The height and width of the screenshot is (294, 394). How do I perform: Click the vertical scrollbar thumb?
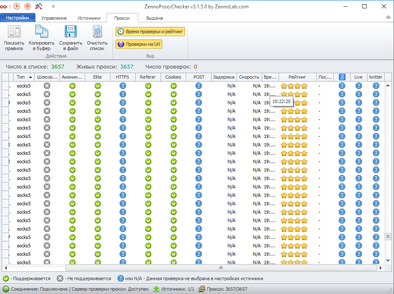pos(388,236)
